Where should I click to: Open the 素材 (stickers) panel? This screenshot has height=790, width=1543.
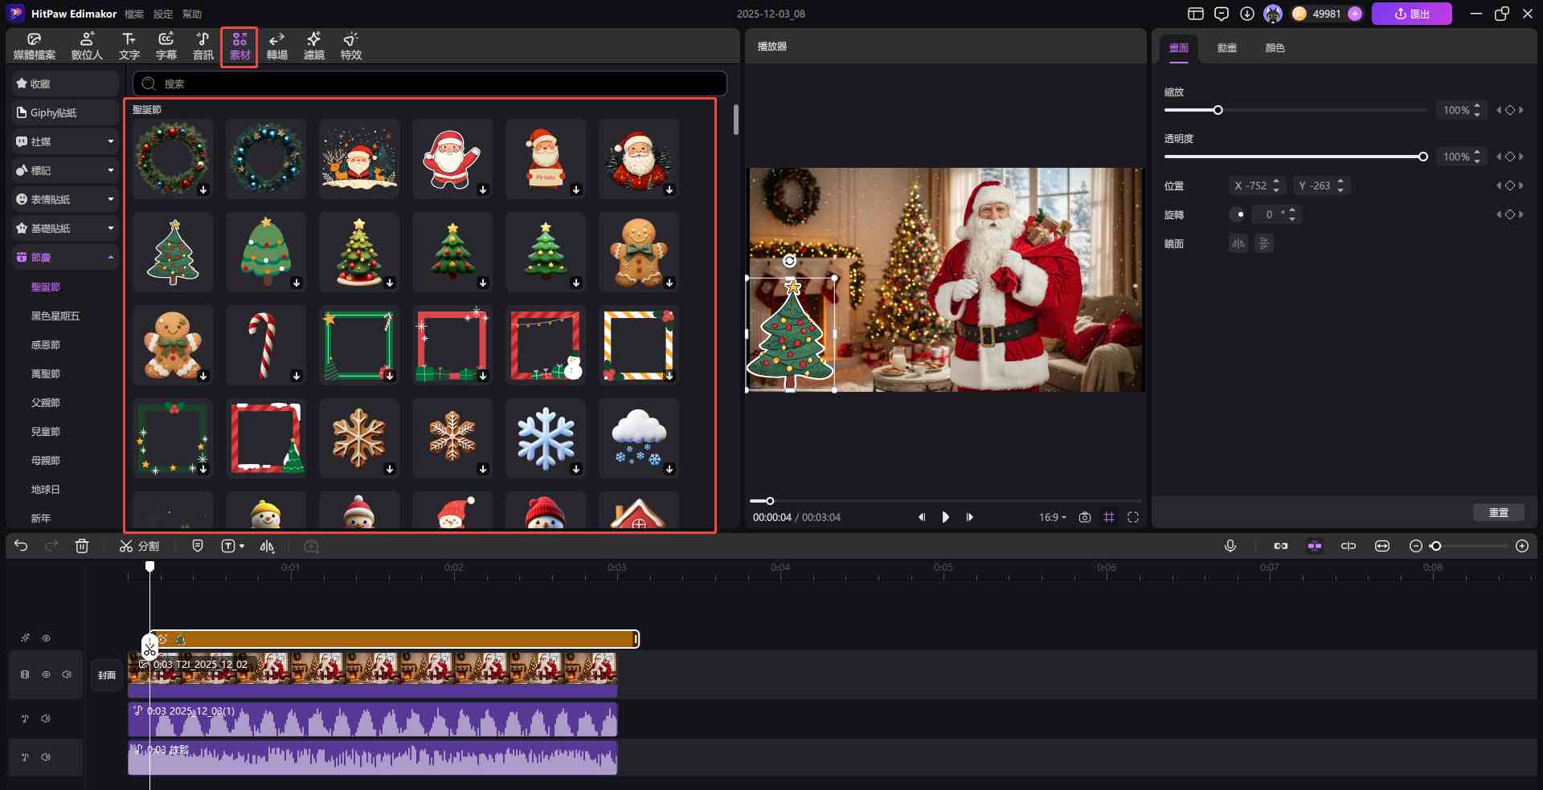pos(239,46)
